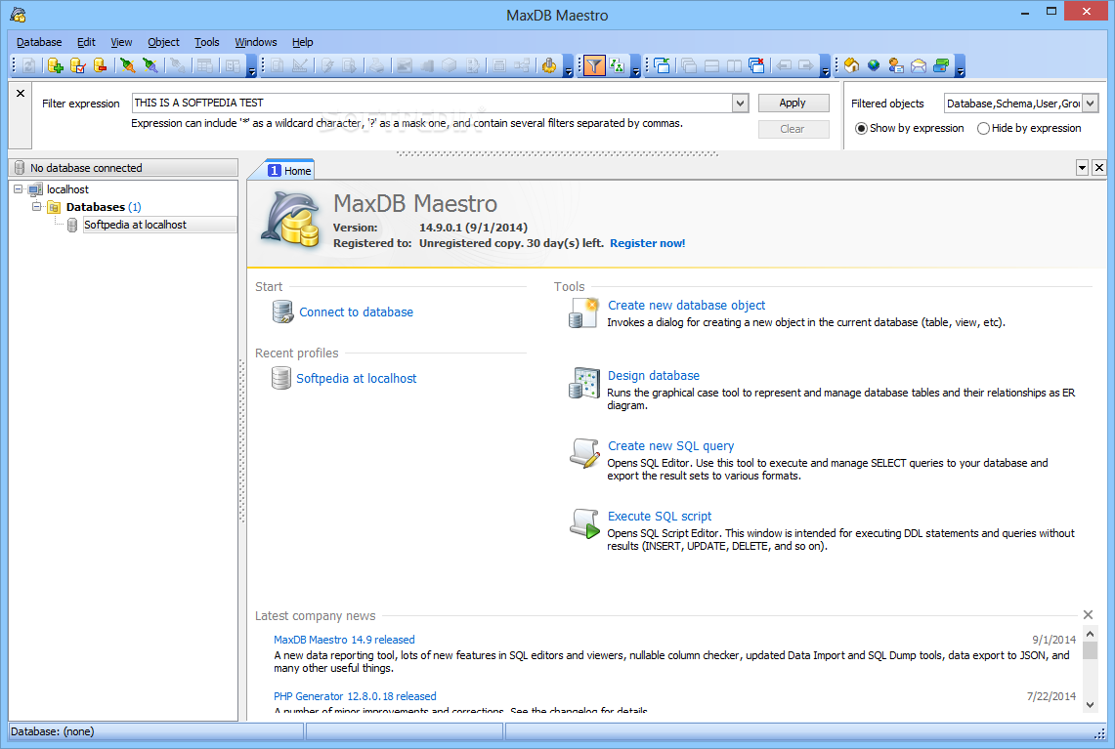Click the Close all windows icon with red X

coord(757,66)
